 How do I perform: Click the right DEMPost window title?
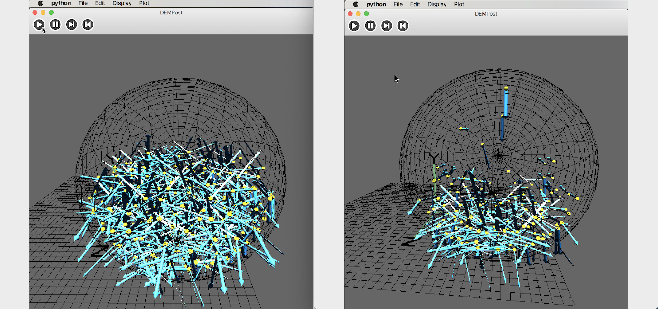click(486, 14)
